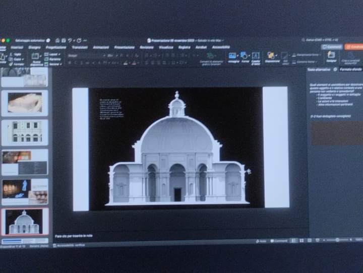Open the Inserisci ribbon tab

point(17,47)
